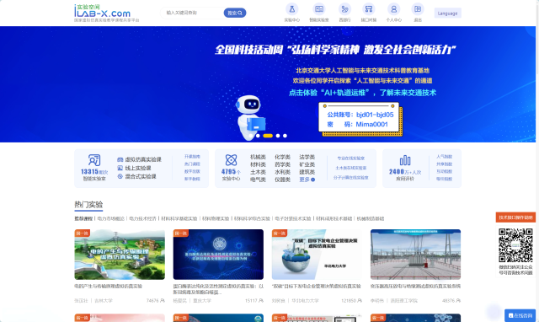Open the 实验中心 flask icon
The width and height of the screenshot is (539, 322).
(x=292, y=9)
